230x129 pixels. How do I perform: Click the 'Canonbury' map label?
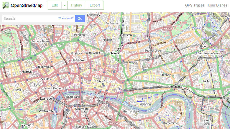point(94,15)
